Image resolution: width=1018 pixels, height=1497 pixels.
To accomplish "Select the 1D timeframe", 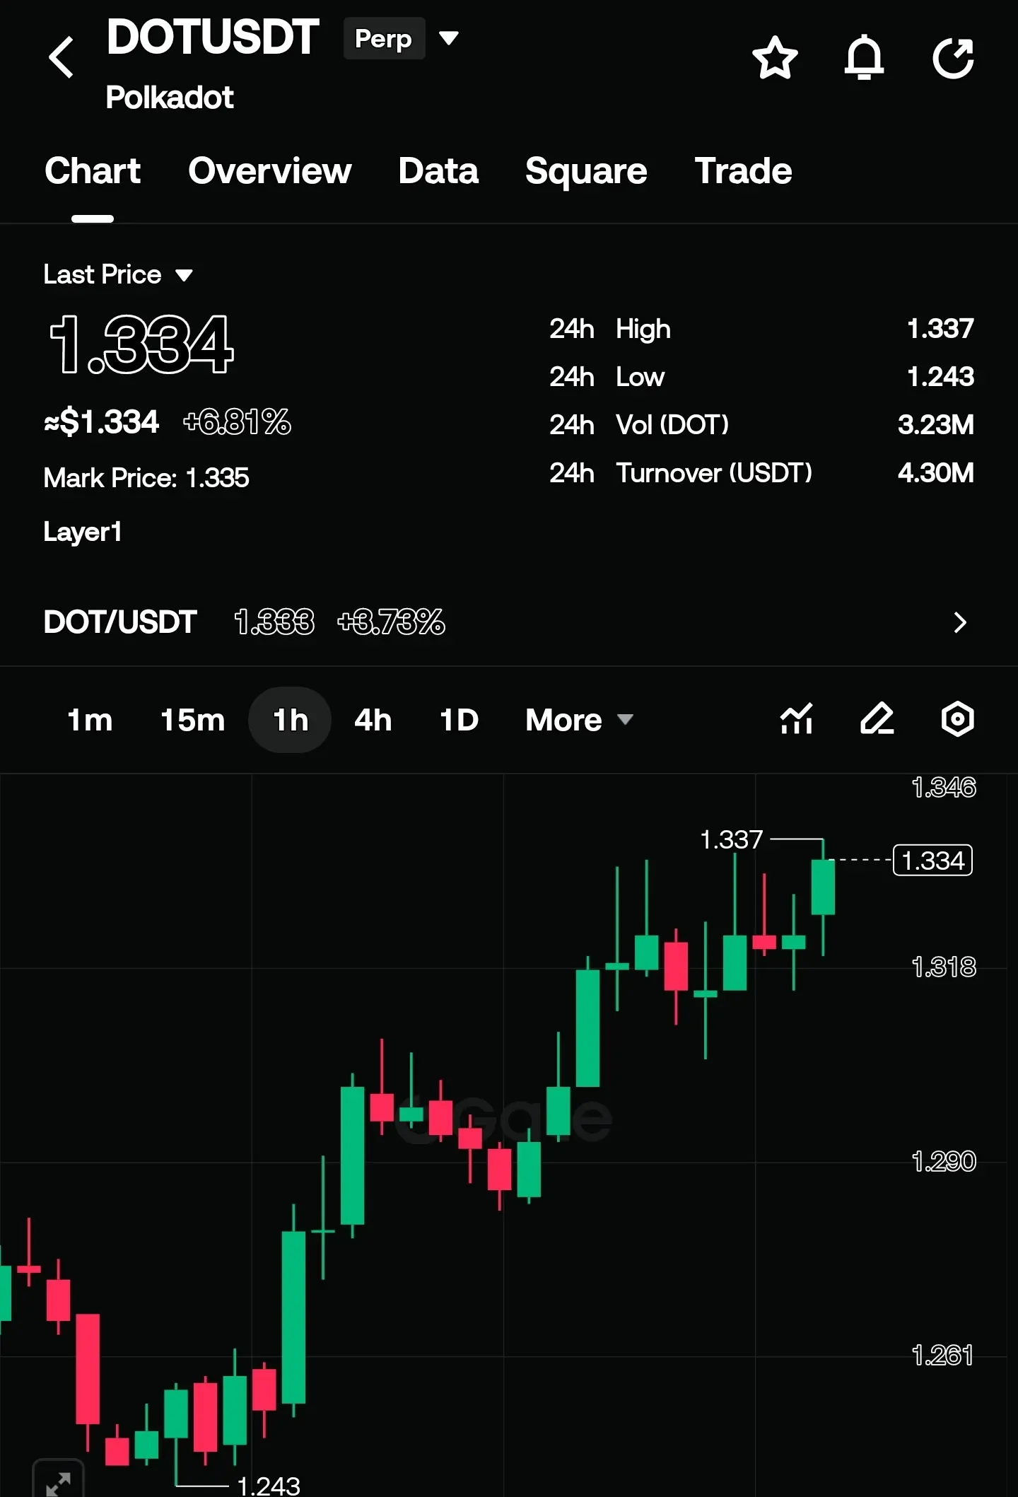I will 459,720.
